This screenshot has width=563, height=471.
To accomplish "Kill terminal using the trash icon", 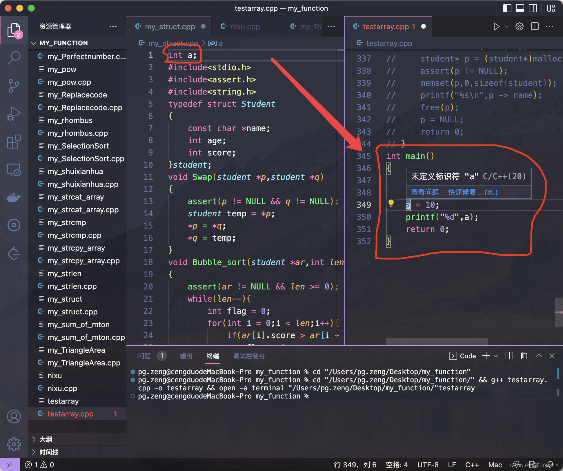I will point(524,356).
